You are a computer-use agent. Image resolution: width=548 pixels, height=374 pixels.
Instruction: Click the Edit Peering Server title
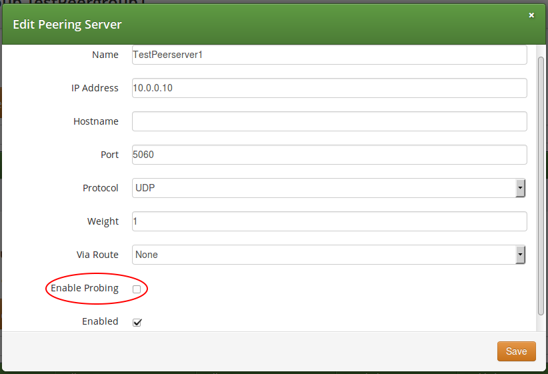[x=67, y=25]
